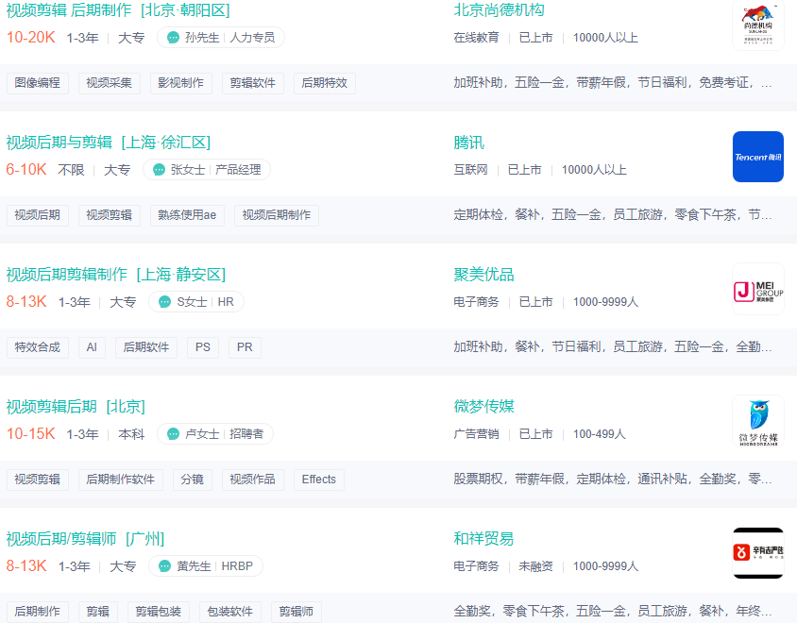797x623 pixels.
Task: Contact recruiter 孙先生 人力专员
Action: tap(221, 38)
